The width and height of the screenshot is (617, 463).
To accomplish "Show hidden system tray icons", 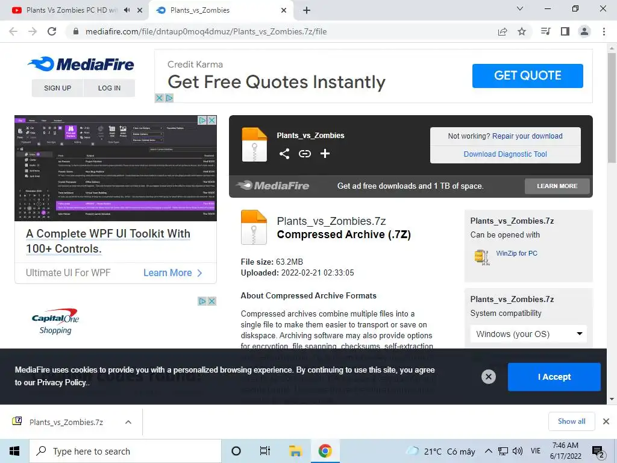I will tap(488, 451).
